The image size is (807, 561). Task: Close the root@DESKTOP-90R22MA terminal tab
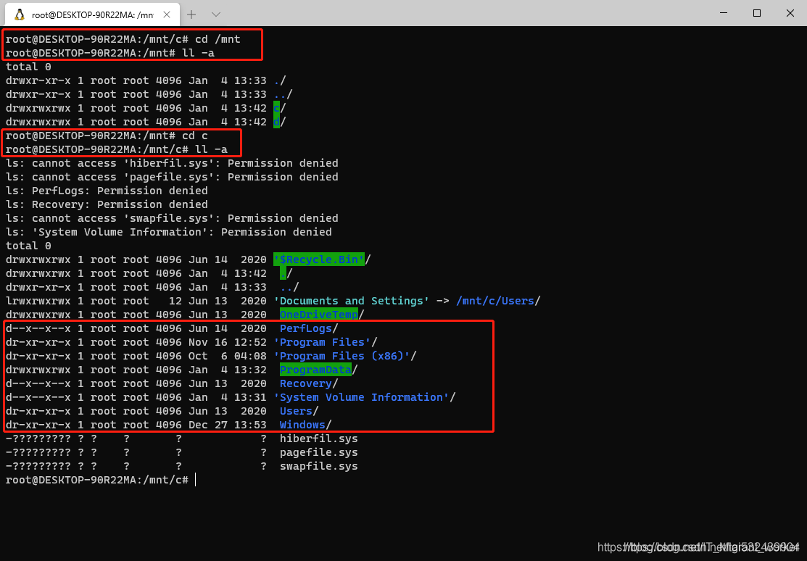tap(167, 14)
